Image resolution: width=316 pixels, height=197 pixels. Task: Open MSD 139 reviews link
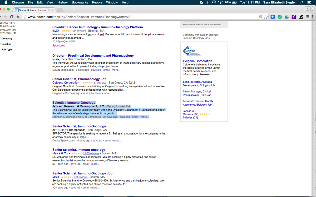click(x=80, y=177)
